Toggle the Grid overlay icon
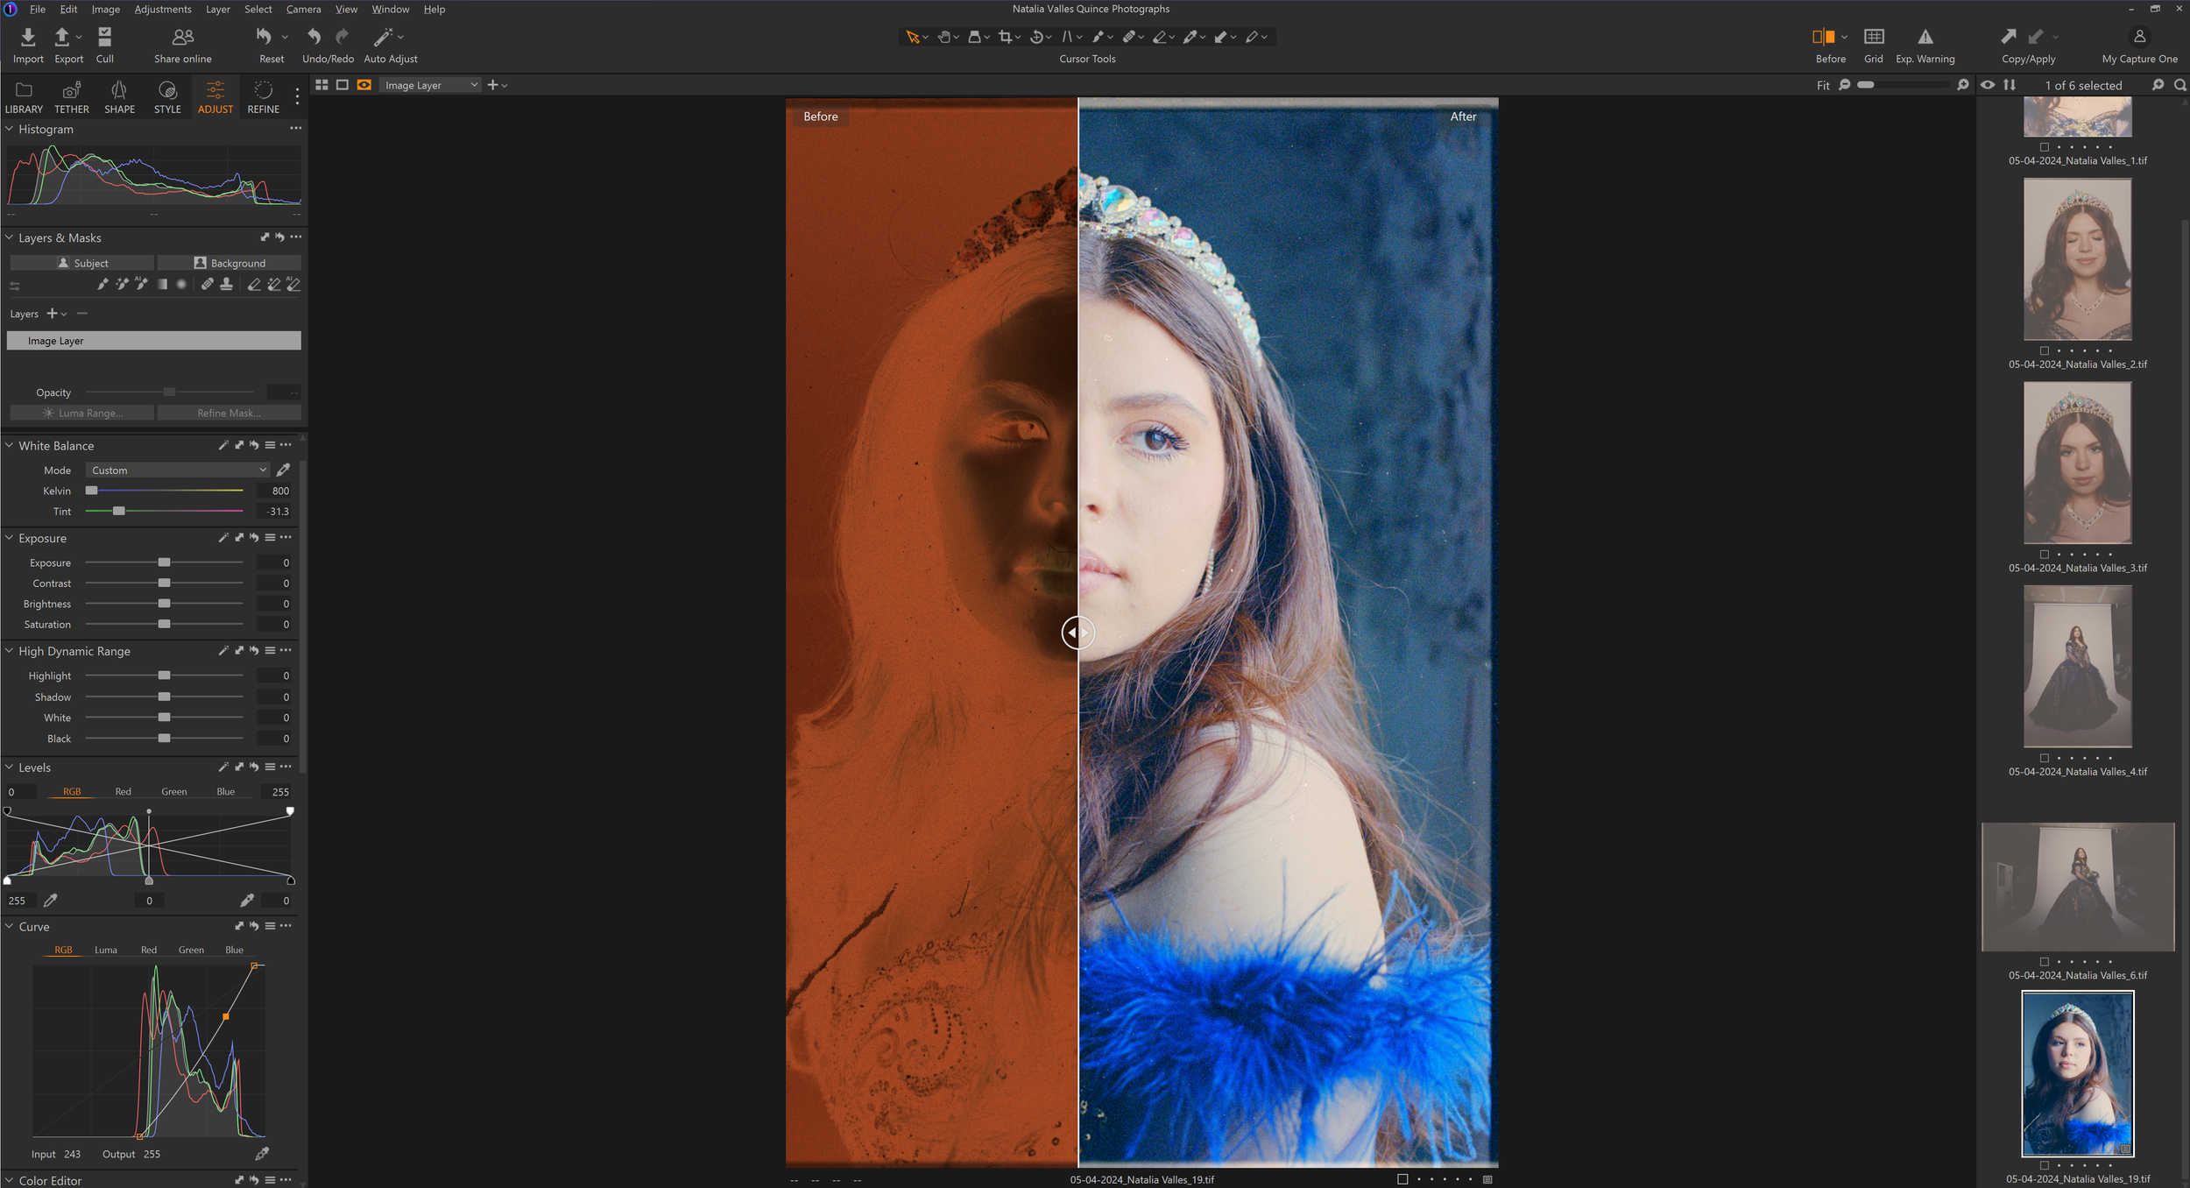Screen dimensions: 2190x1188 [1873, 37]
